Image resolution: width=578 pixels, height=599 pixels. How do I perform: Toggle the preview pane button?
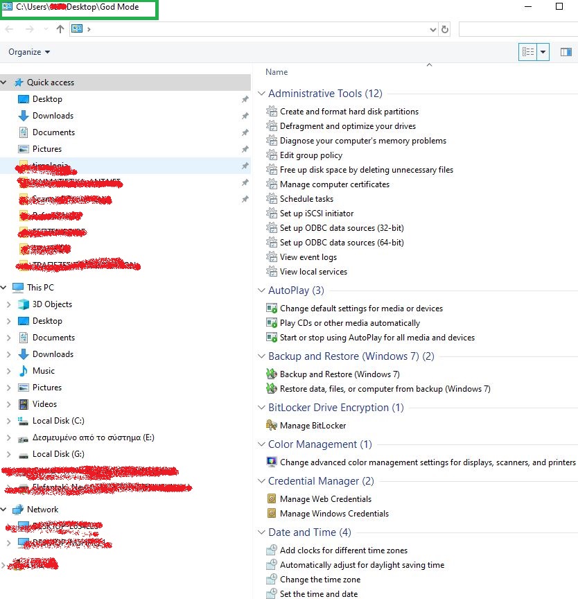(x=566, y=52)
